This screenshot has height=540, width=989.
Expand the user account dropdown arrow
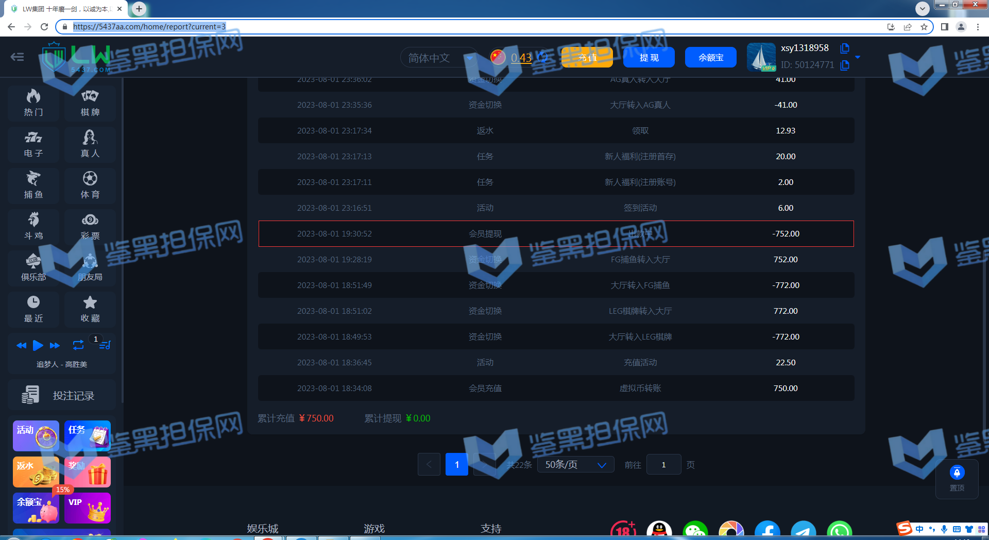tap(858, 57)
